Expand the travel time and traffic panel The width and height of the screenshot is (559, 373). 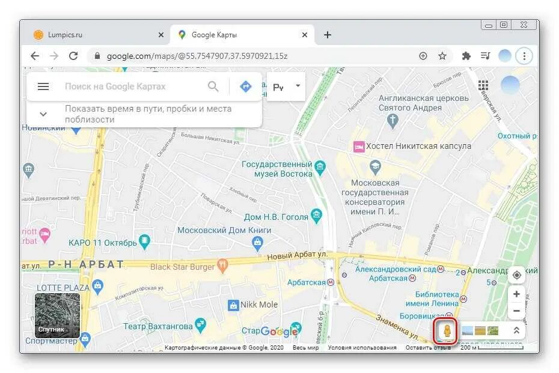tap(43, 114)
